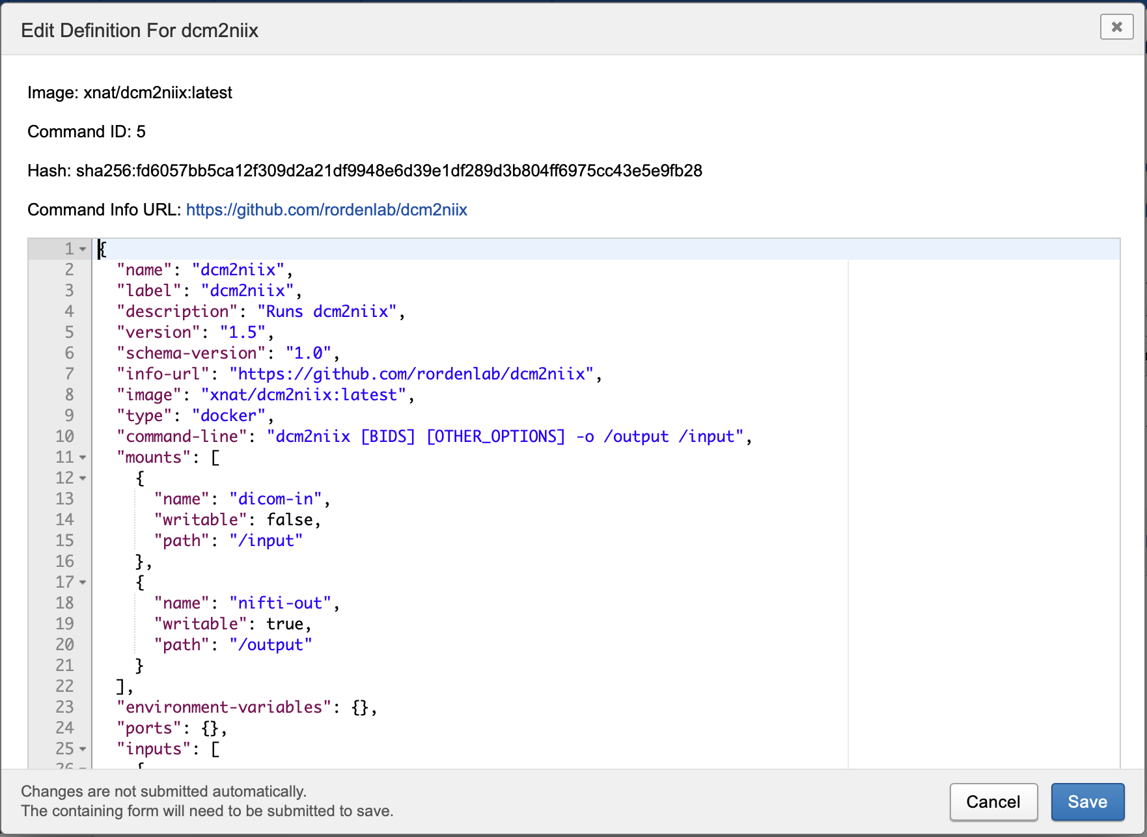
Task: Open the rordenlab/dcm2niix GitHub link
Action: [326, 210]
